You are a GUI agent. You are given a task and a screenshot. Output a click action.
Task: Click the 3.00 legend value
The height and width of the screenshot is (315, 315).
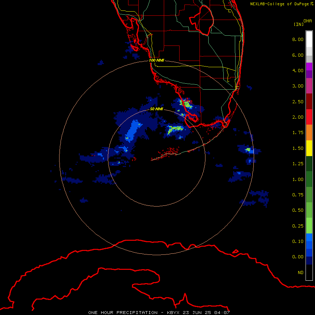(x=298, y=86)
